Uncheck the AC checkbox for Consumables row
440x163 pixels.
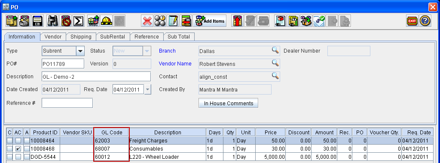click(18, 149)
